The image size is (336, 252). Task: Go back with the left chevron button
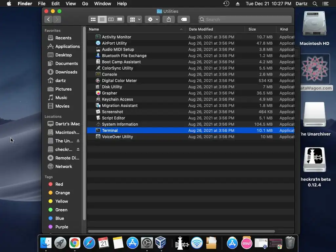click(x=49, y=19)
